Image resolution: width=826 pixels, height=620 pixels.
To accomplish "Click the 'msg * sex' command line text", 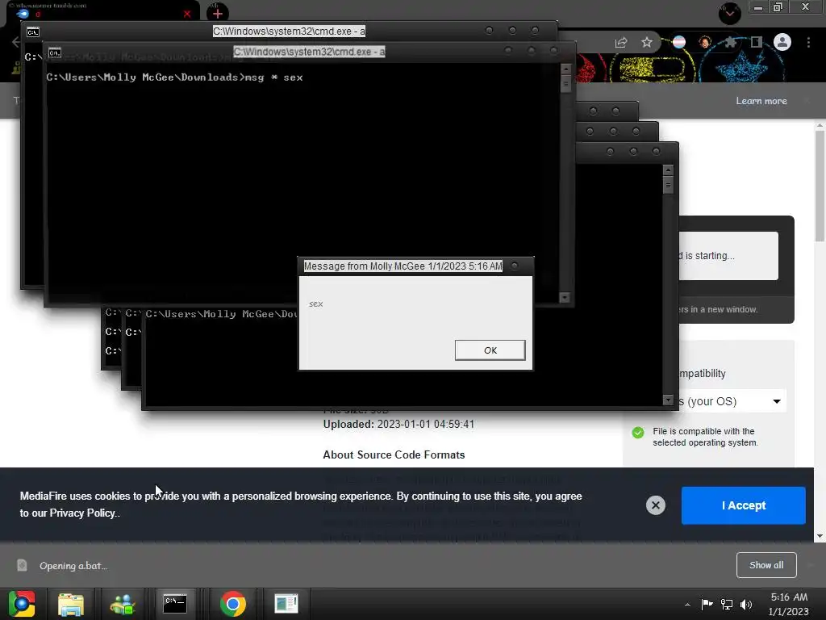I will [274, 77].
